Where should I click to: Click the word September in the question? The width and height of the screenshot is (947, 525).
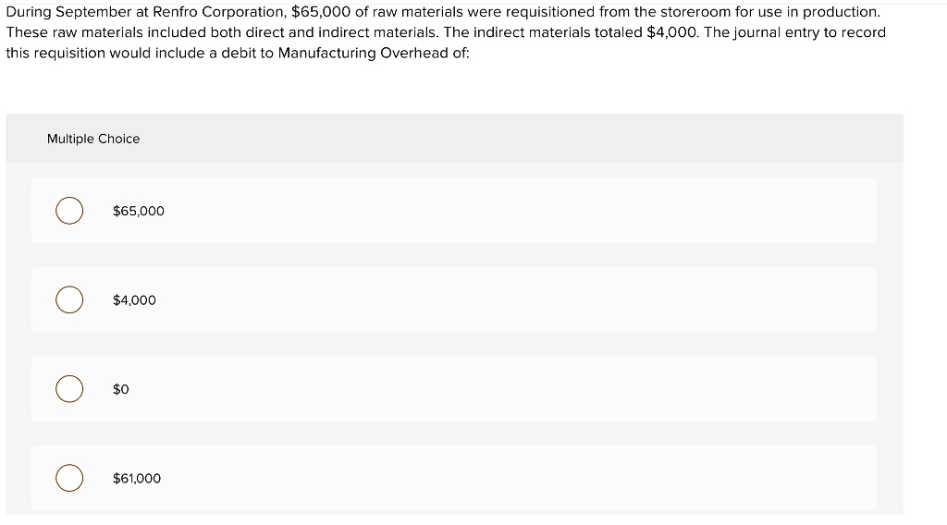tap(93, 12)
